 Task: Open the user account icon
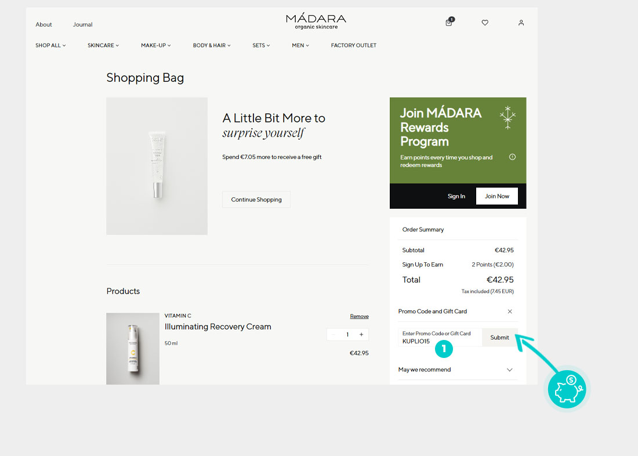(521, 23)
